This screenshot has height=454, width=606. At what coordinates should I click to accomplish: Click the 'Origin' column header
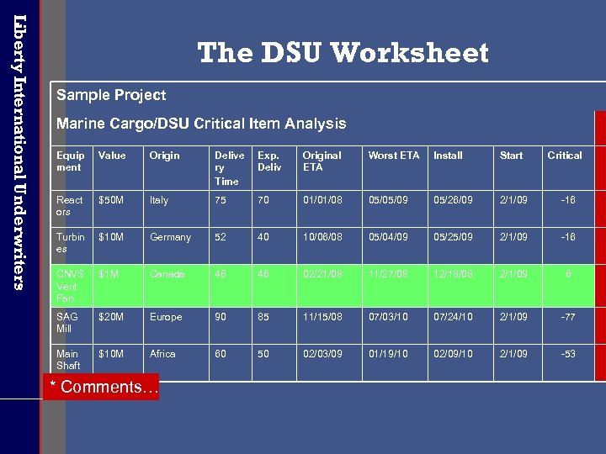[176, 168]
